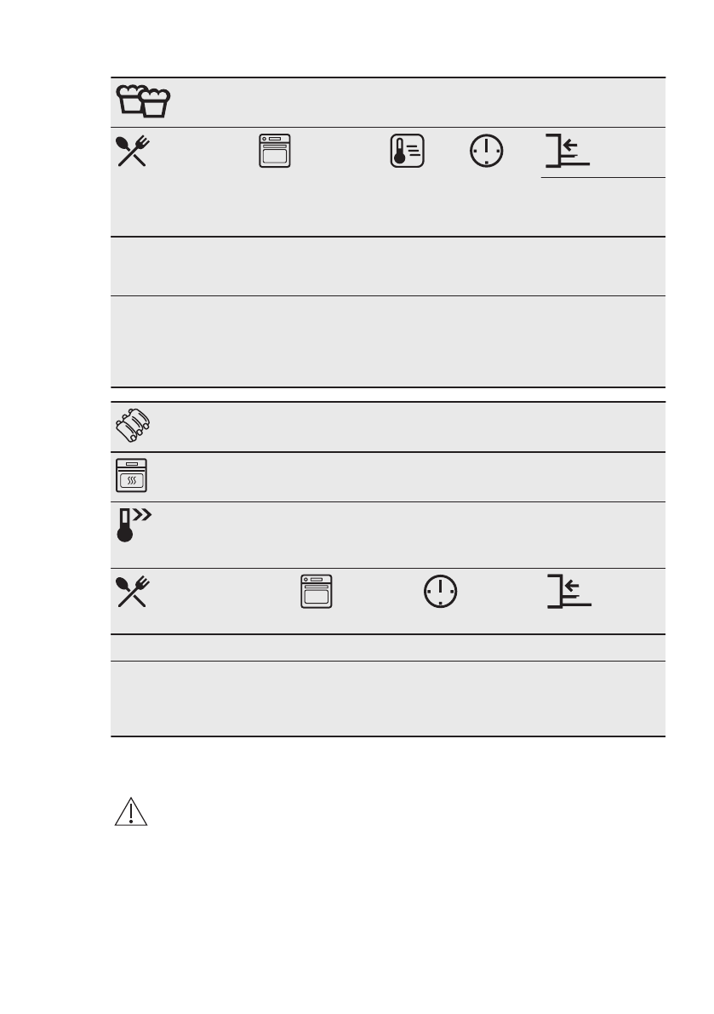
Task: Select the thermometer temperature list icon
Action: 407,151
